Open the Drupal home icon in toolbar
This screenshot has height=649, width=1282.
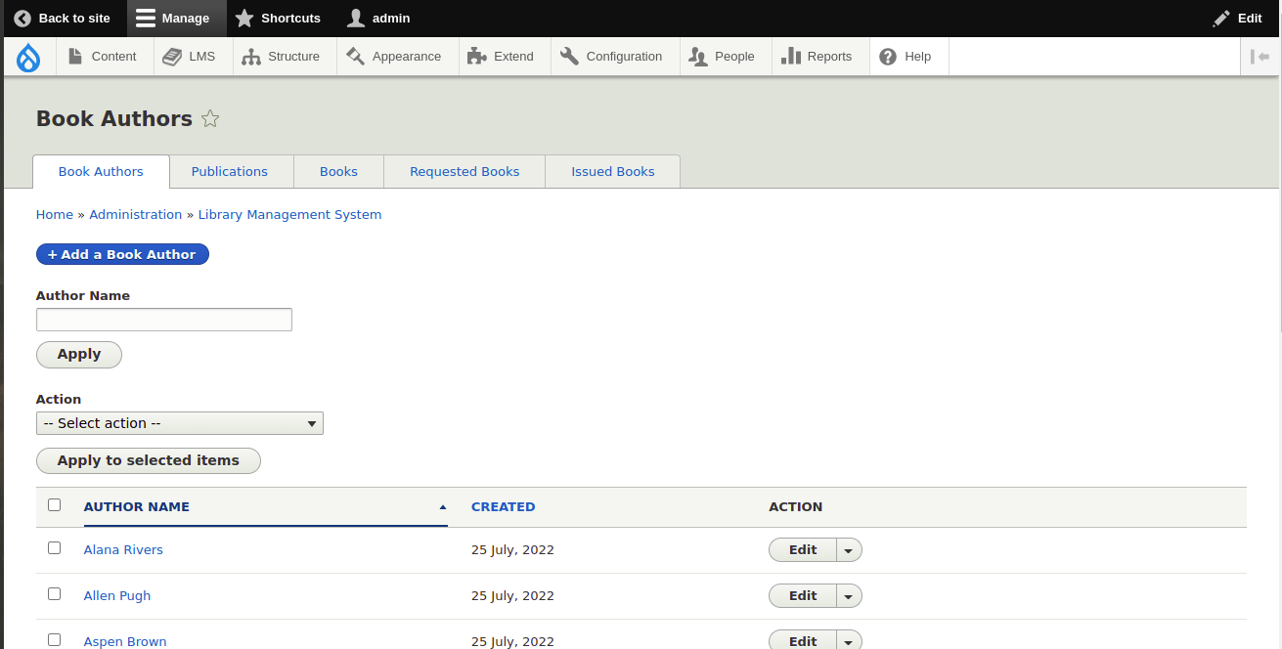pos(28,56)
